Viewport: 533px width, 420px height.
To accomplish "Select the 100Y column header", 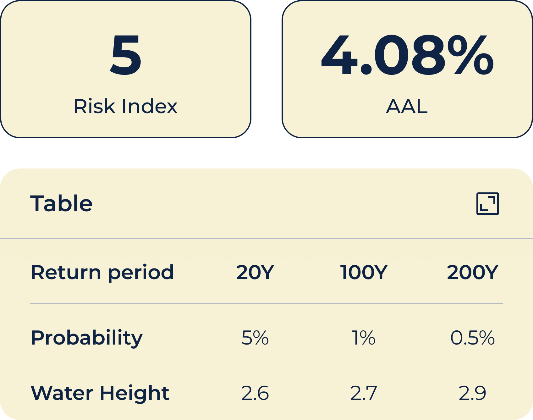I will click(364, 272).
